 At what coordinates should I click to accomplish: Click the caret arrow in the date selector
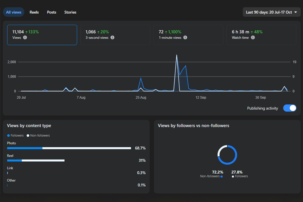(296, 12)
